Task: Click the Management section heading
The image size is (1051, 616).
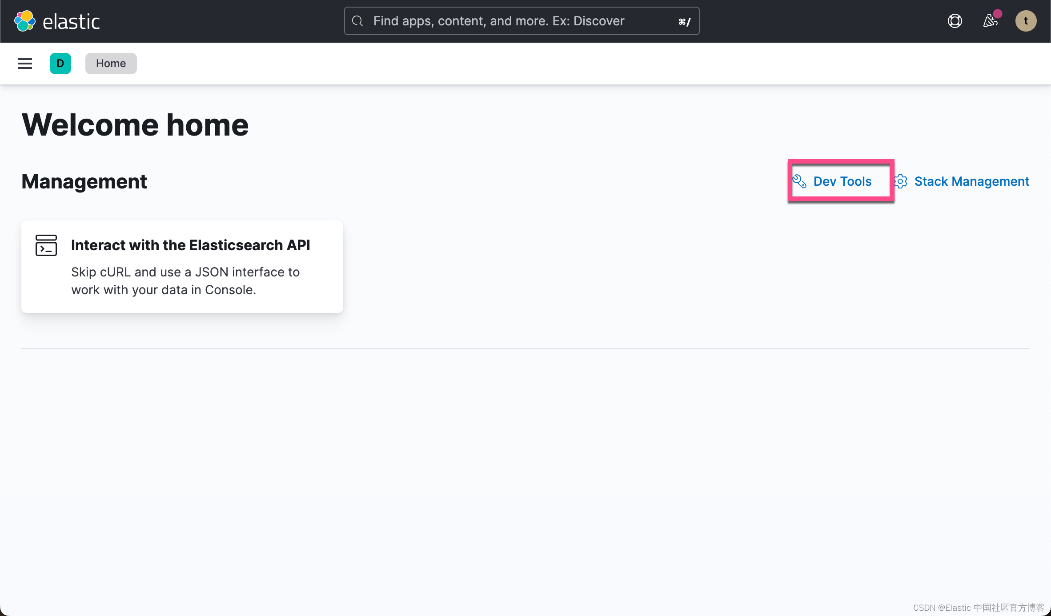Action: pos(84,181)
